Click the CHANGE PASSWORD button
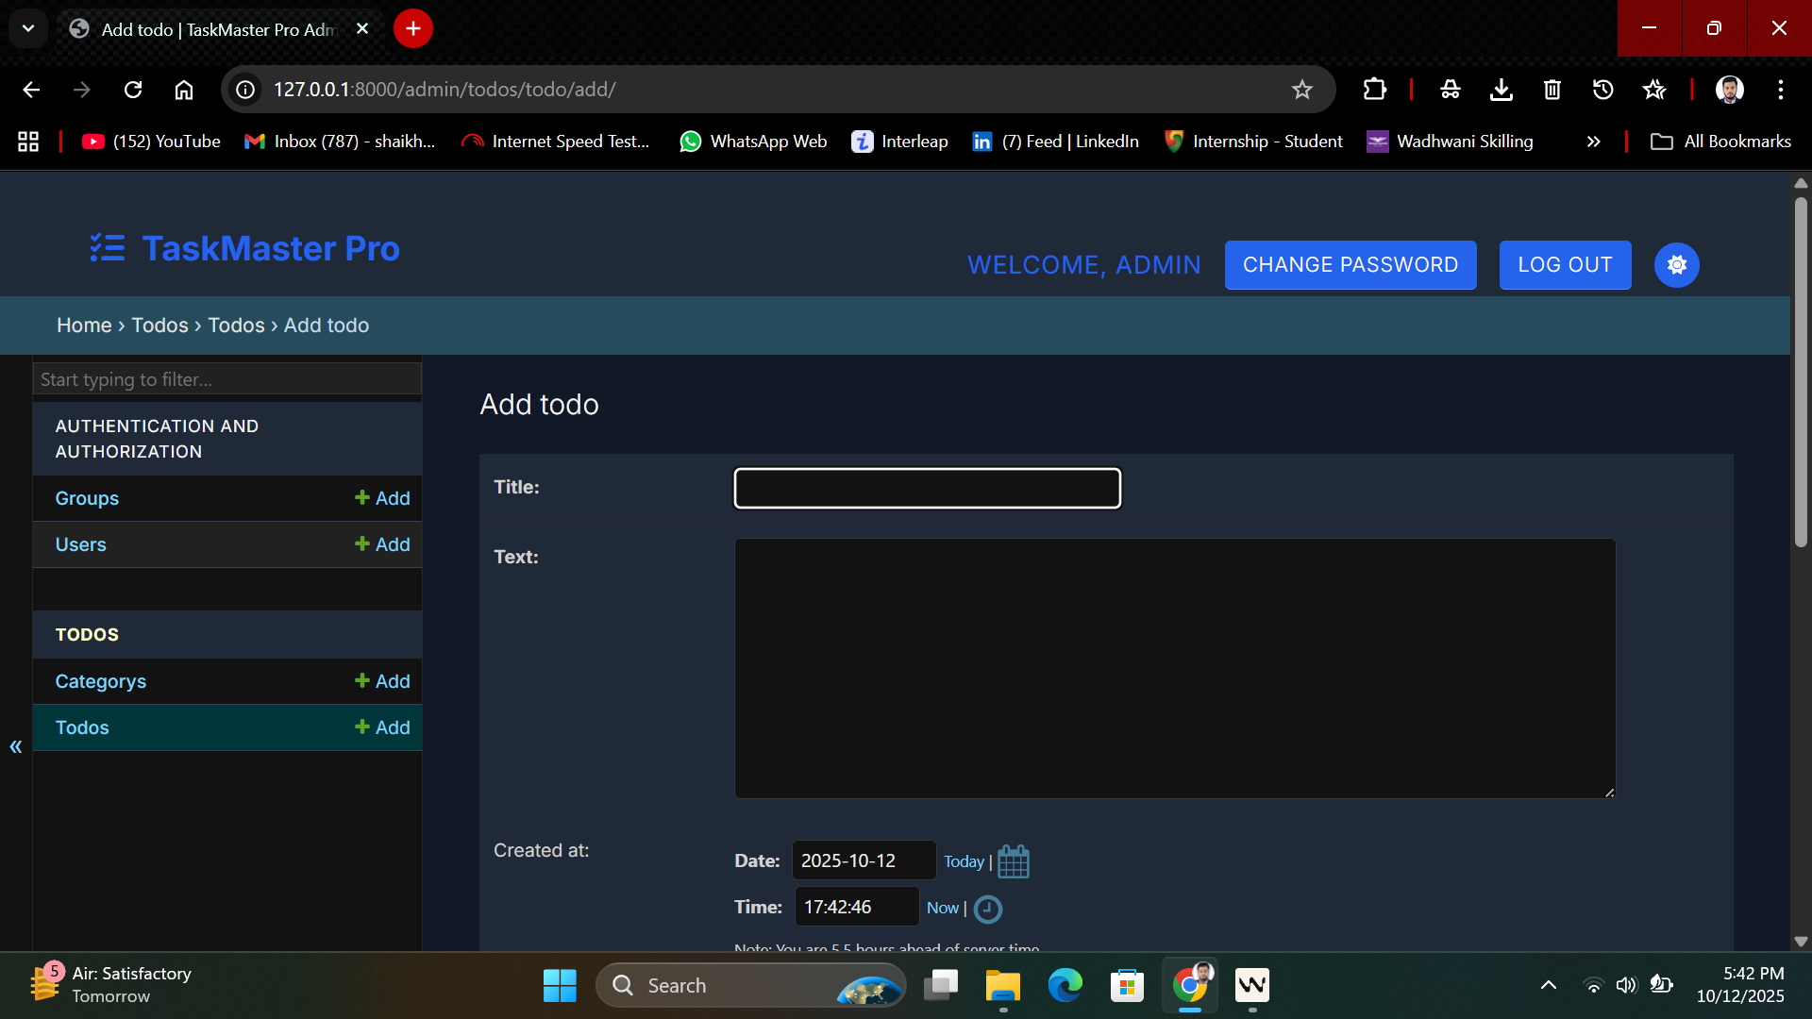This screenshot has width=1812, height=1019. 1351,265
